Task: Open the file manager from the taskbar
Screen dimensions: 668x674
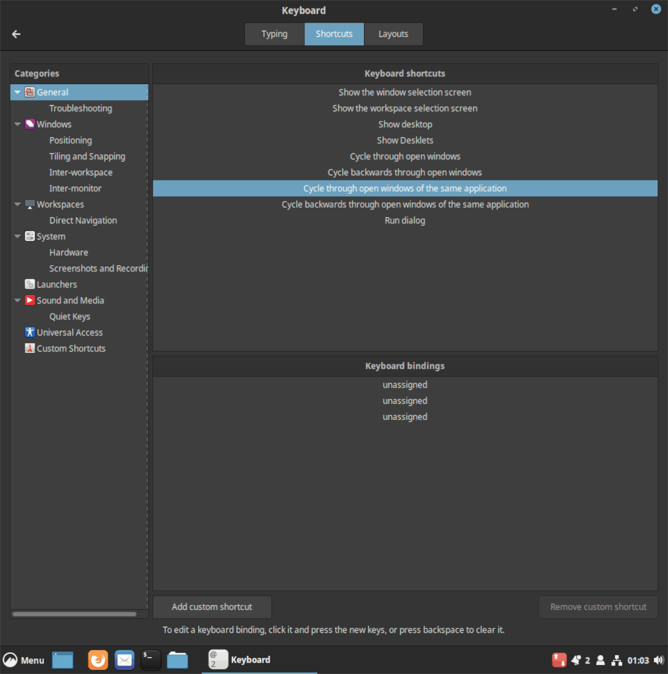Action: coord(177,660)
